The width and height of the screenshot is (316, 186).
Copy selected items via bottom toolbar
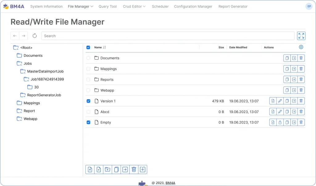(x=116, y=169)
